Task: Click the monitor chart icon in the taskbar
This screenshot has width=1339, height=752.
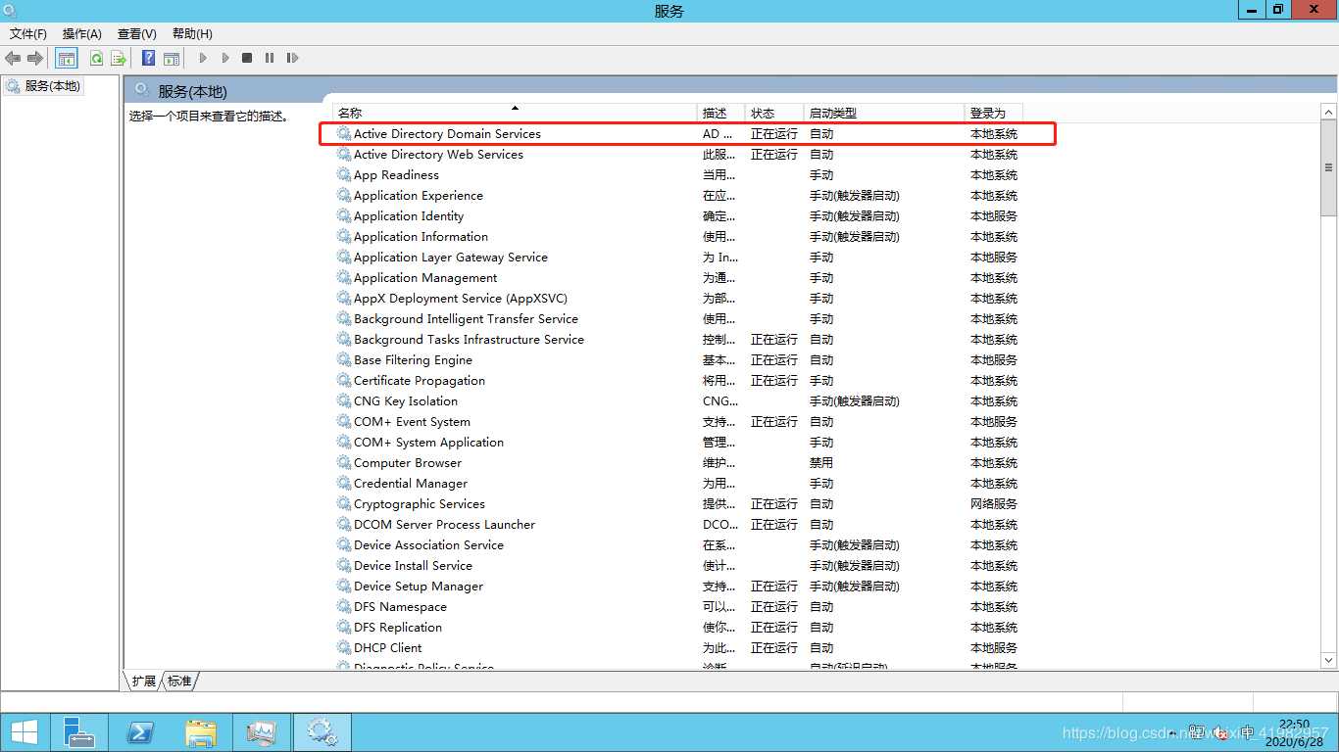Action: [x=262, y=732]
